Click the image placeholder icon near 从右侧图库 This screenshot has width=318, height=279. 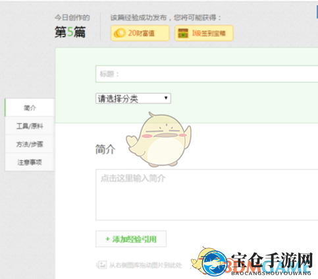pyautogui.click(x=101, y=264)
